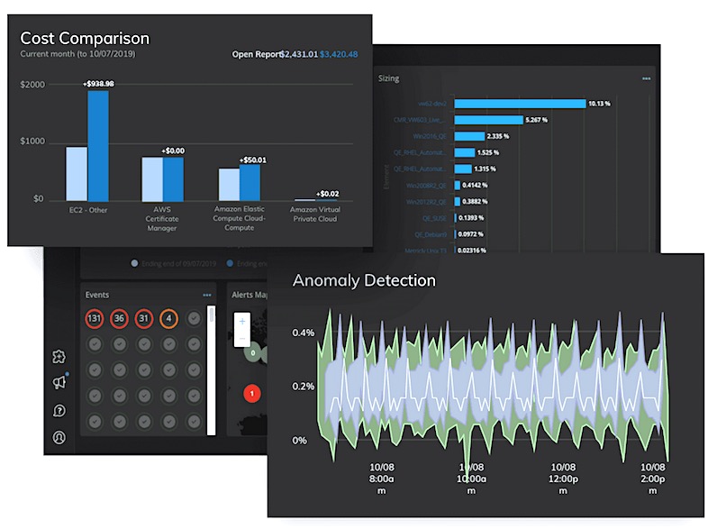Toggle the 'Ending end of 09/07/2019' legend dot
Viewport: 717px width, 529px height.
pyautogui.click(x=134, y=264)
